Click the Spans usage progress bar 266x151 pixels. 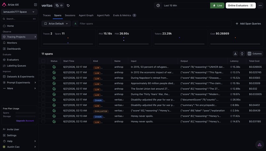click(25, 113)
